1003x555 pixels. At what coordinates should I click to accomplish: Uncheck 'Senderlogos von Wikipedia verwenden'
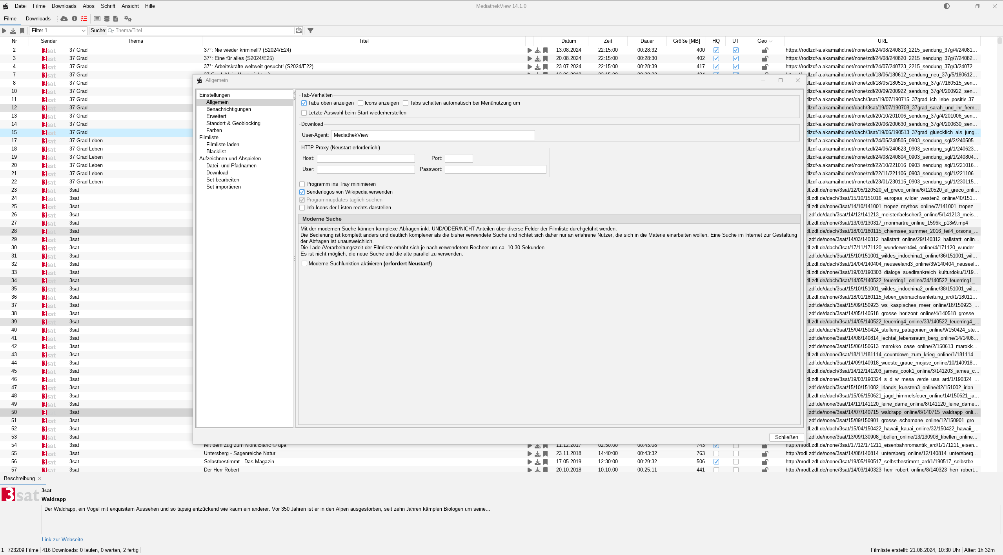[x=302, y=192]
